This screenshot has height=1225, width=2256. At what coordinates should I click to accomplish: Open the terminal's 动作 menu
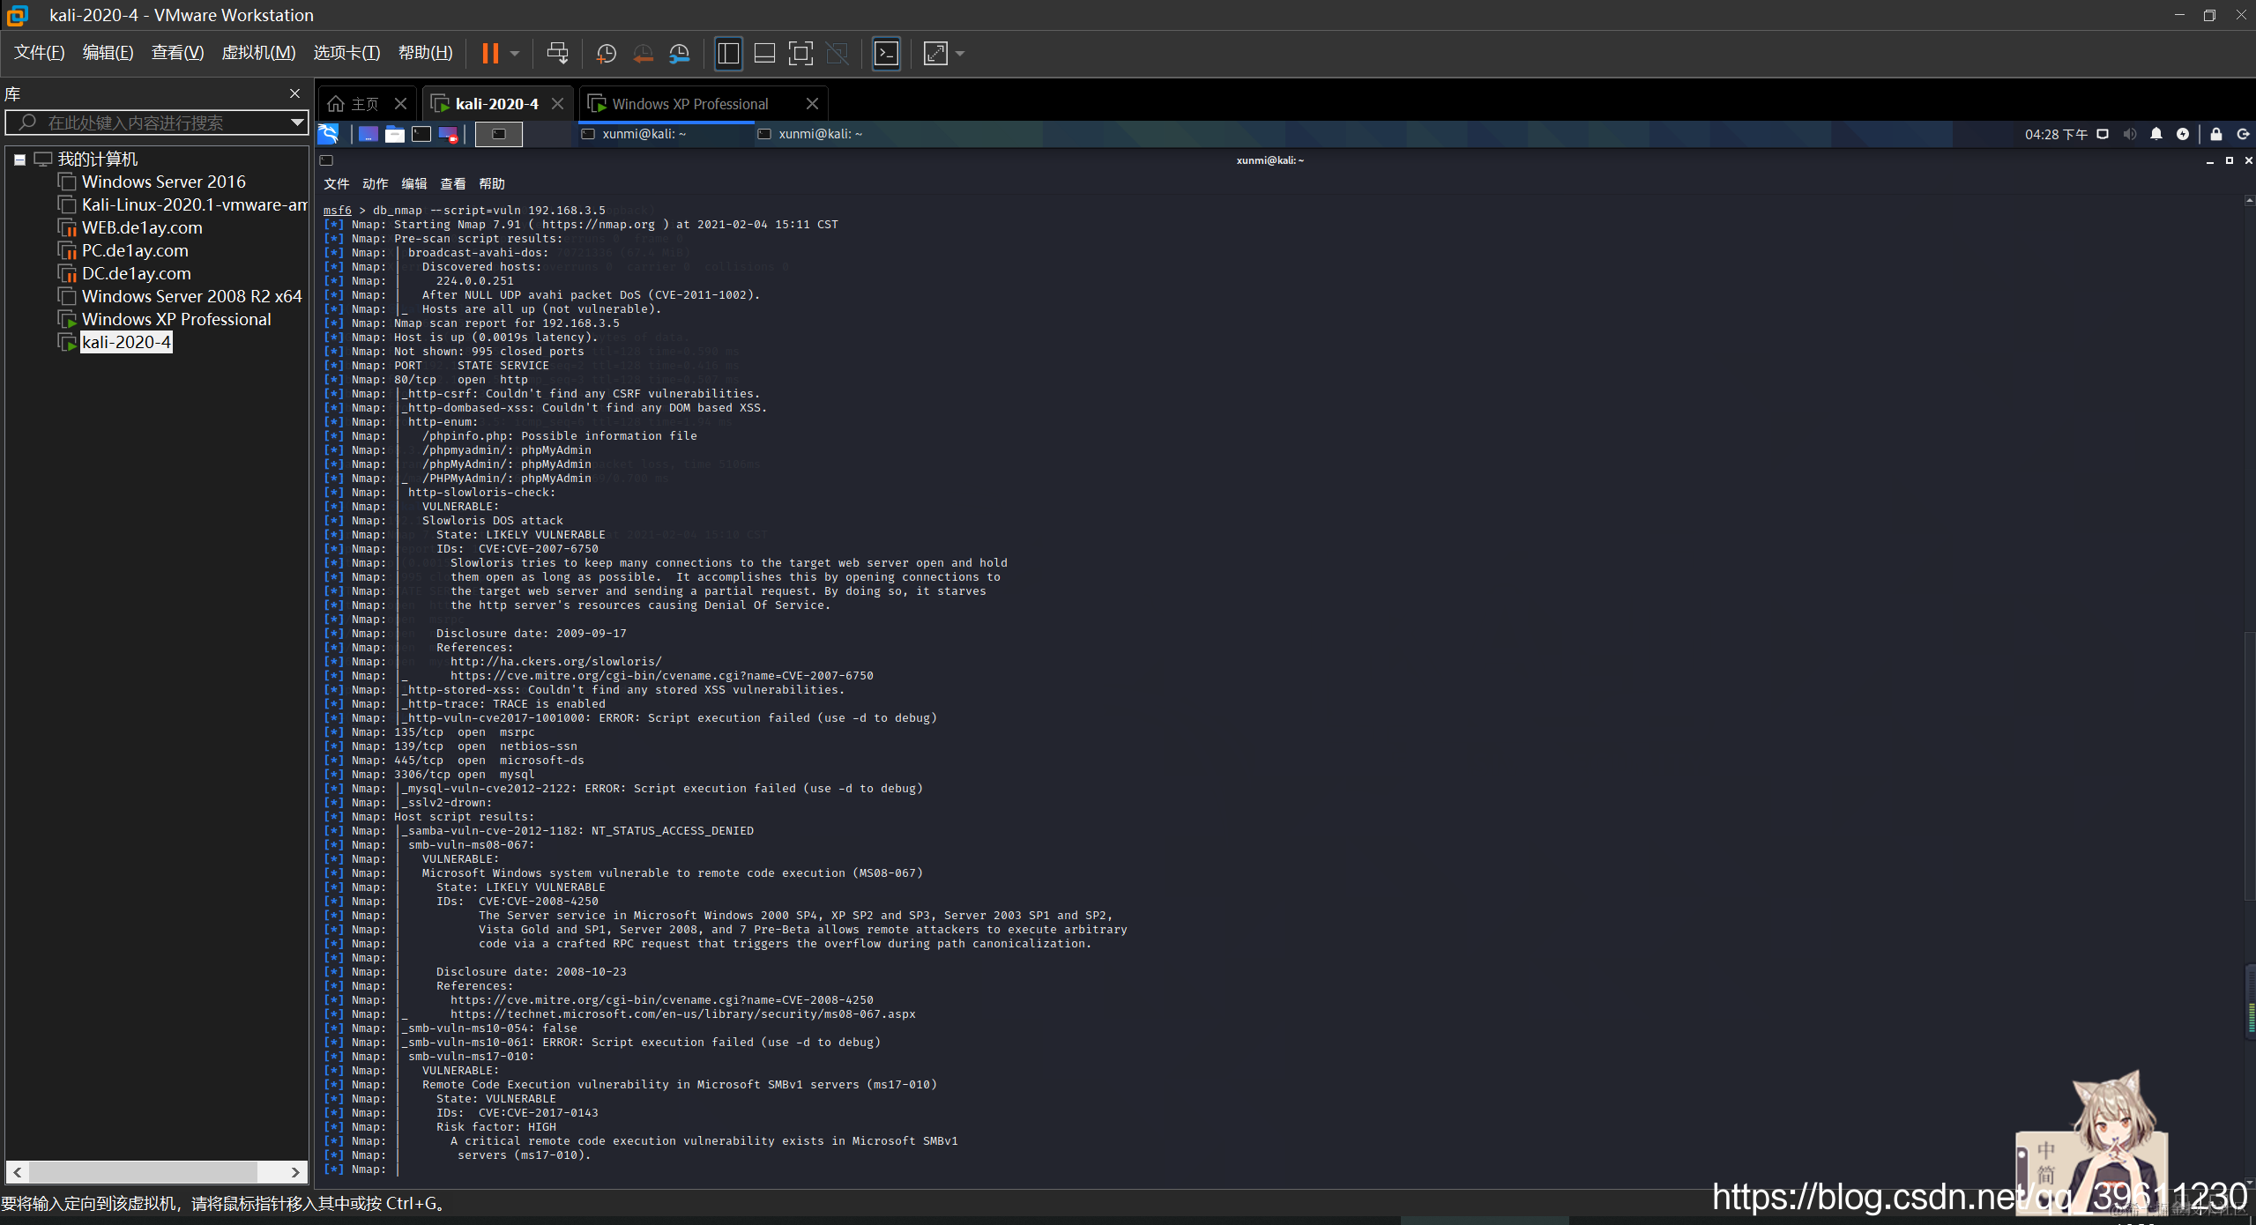(x=375, y=184)
